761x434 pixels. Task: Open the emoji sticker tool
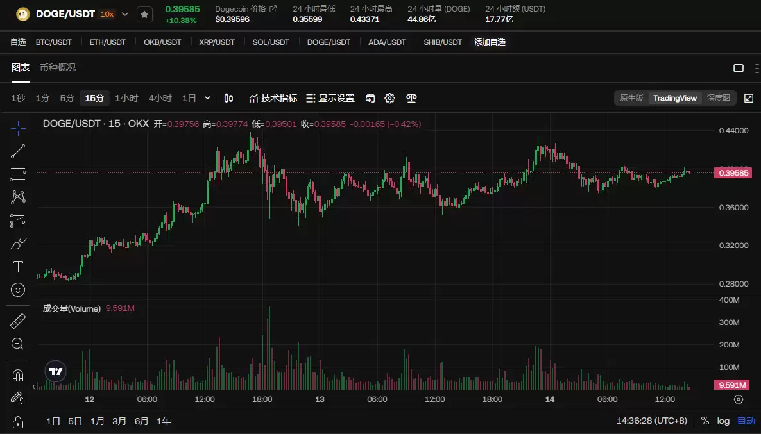17,290
